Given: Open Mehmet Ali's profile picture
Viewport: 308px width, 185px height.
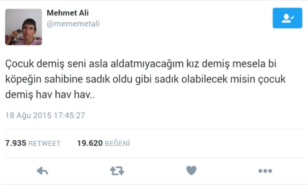Looking at the screenshot, I should [24, 27].
